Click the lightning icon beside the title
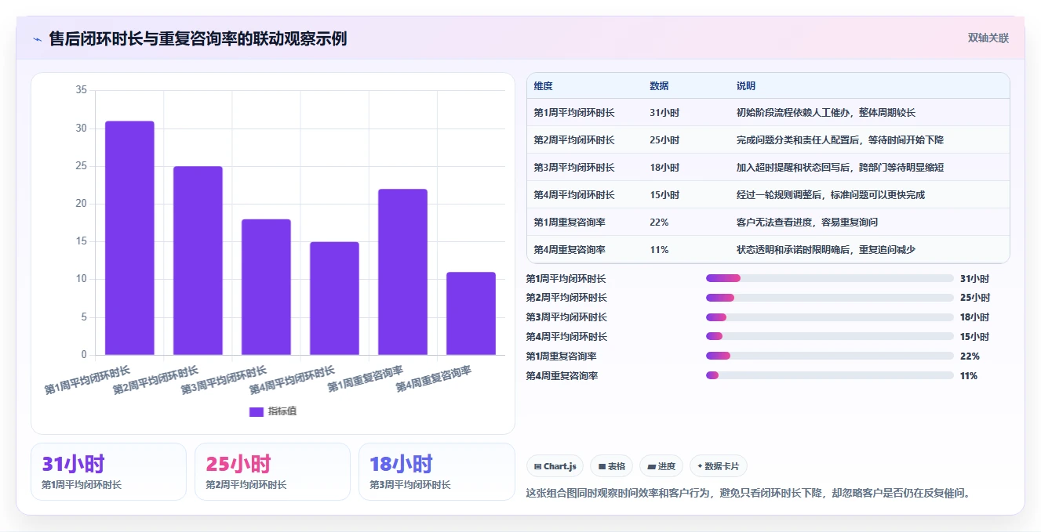Image resolution: width=1041 pixels, height=532 pixels. pyautogui.click(x=37, y=39)
